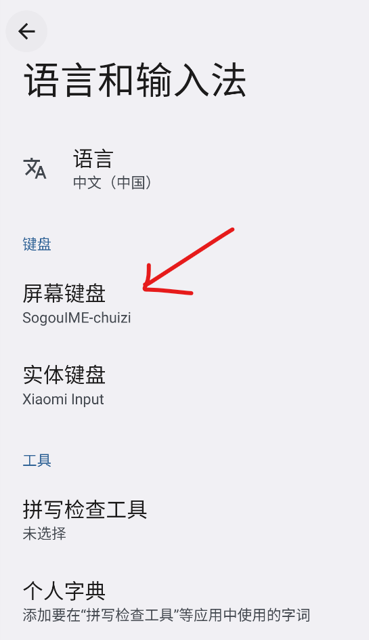Screen dimensions: 369x640
Task: Select the 中文（中国） language subtitle
Action: pyautogui.click(x=112, y=182)
